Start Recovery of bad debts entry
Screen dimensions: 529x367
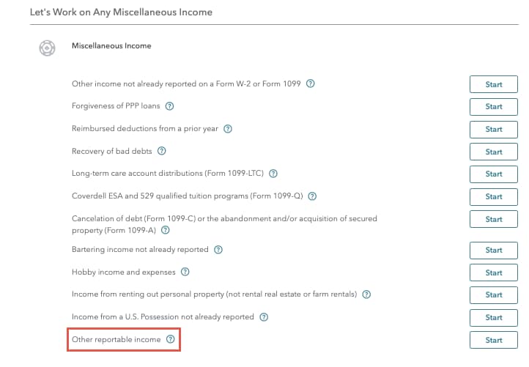(494, 152)
